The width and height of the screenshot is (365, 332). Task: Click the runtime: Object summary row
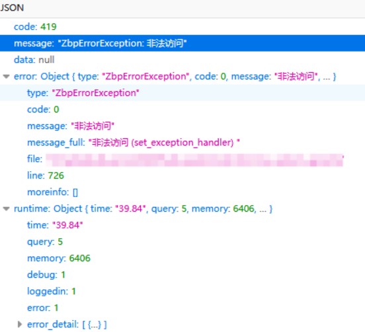coord(182,208)
